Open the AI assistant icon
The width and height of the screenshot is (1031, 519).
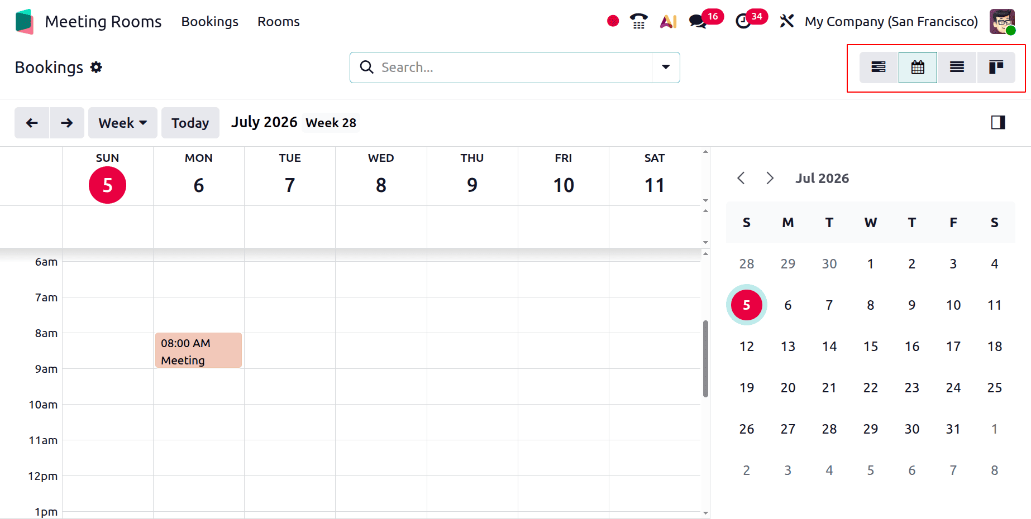pyautogui.click(x=668, y=21)
